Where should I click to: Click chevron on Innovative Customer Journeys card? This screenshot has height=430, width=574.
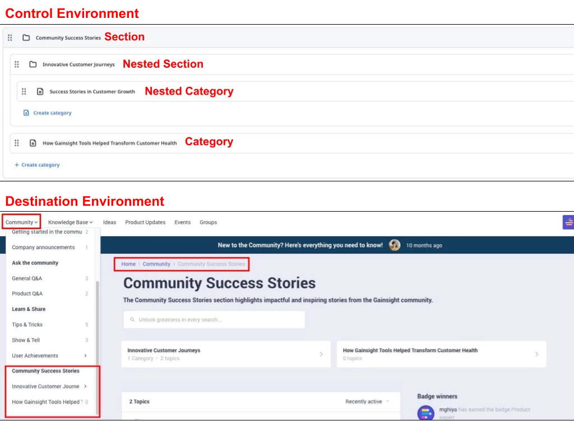(x=321, y=354)
